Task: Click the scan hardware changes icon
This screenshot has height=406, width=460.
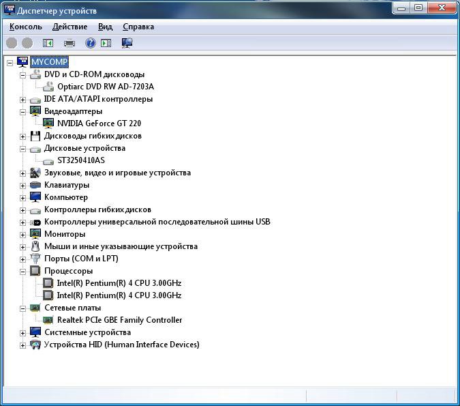Action: [x=127, y=43]
